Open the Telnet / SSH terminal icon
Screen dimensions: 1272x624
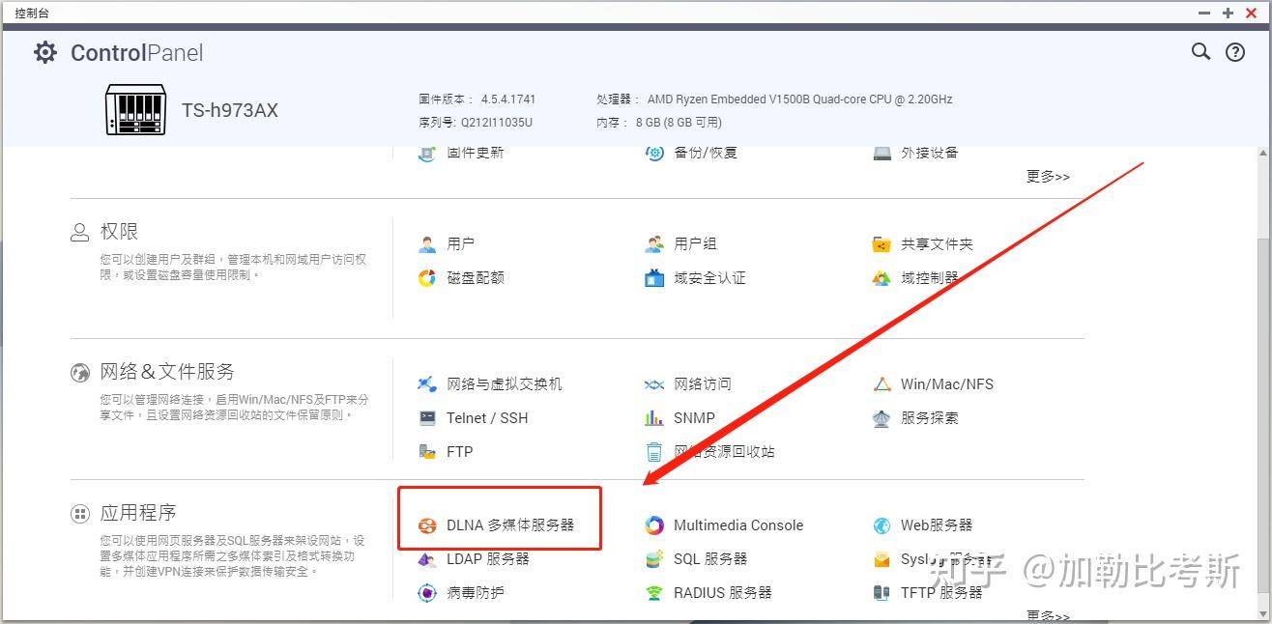(427, 418)
